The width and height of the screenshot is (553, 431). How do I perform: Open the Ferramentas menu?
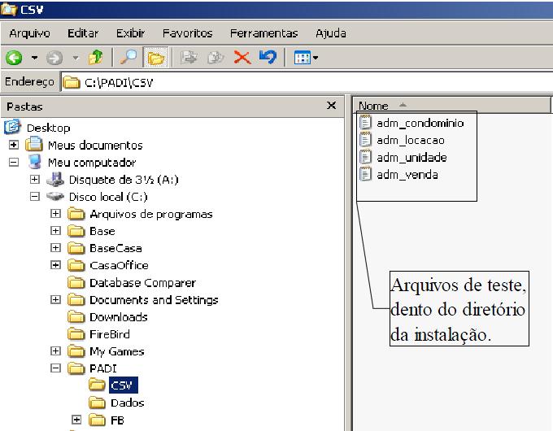tap(263, 33)
